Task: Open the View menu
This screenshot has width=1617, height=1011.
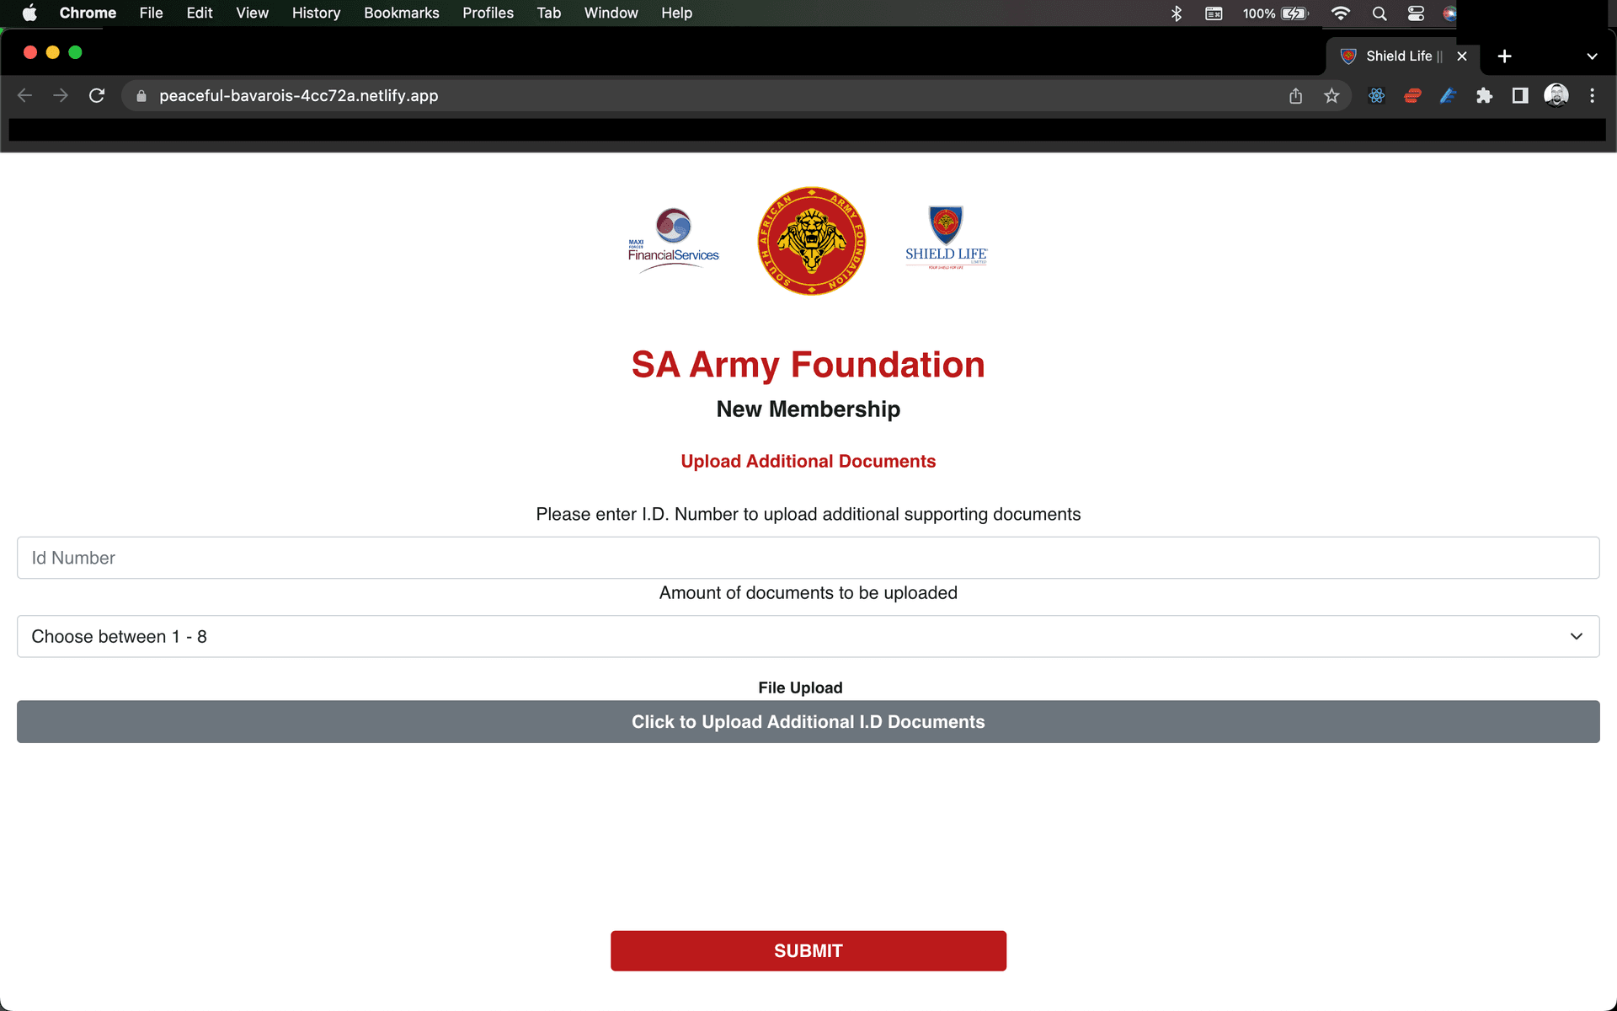Action: 252,13
